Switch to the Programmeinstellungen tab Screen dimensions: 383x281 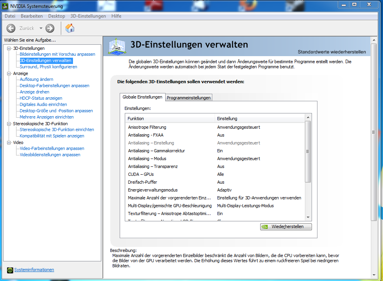(x=189, y=98)
